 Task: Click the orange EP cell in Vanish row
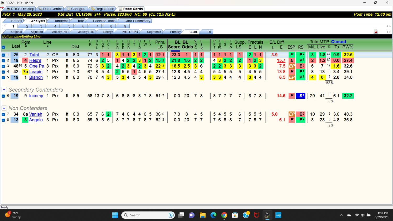(292, 114)
